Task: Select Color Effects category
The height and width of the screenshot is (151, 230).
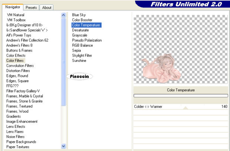Action: pos(16,56)
